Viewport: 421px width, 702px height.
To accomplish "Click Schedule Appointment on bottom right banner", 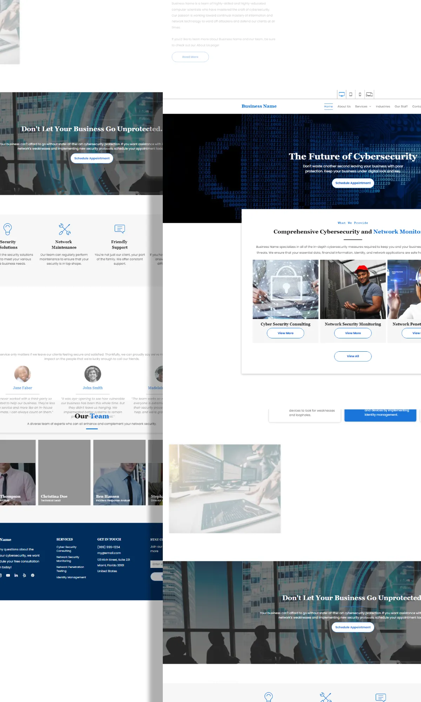I will [x=353, y=627].
